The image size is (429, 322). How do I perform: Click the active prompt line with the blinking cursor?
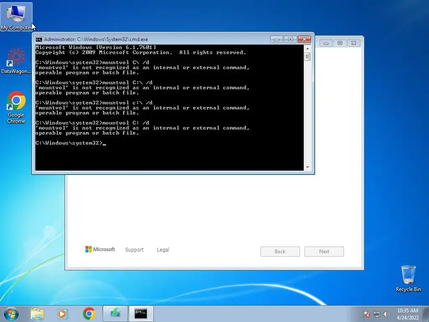coord(70,143)
